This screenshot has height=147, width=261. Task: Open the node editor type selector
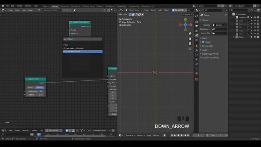(4, 10)
